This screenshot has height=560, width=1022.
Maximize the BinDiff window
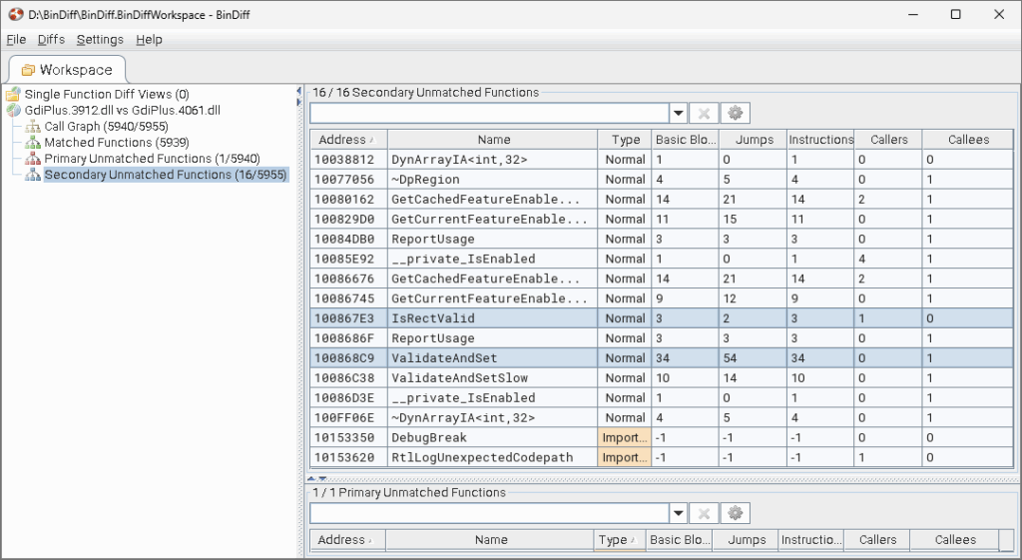[955, 14]
